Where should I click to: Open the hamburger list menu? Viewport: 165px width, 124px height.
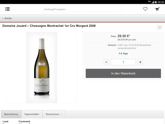tap(7, 9)
